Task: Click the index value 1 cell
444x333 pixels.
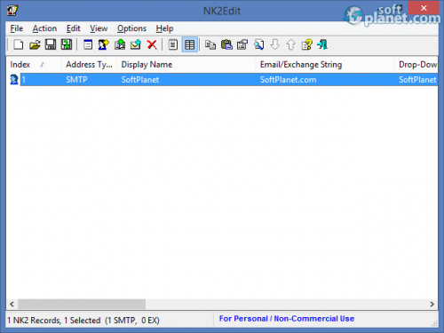Action: 24,80
